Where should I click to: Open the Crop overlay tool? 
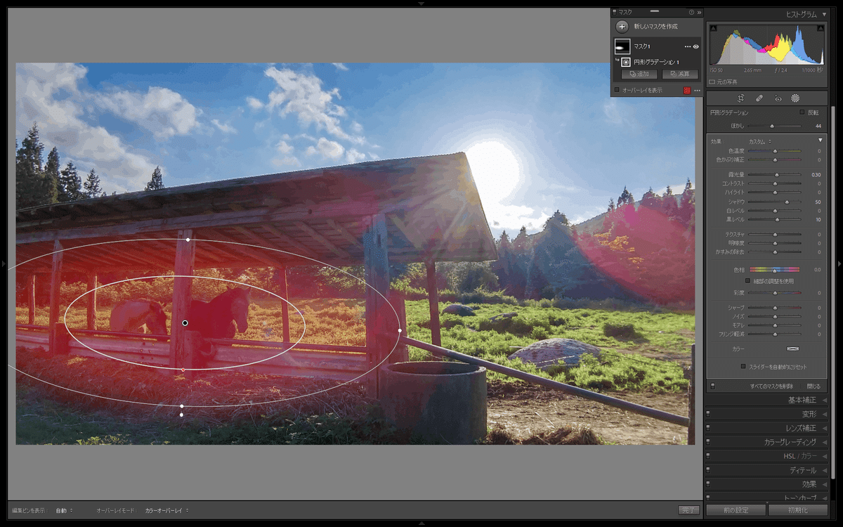[741, 98]
